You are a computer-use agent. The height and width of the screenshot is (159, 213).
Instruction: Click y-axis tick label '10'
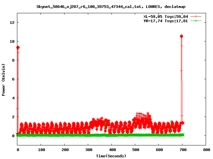pos(12,41)
